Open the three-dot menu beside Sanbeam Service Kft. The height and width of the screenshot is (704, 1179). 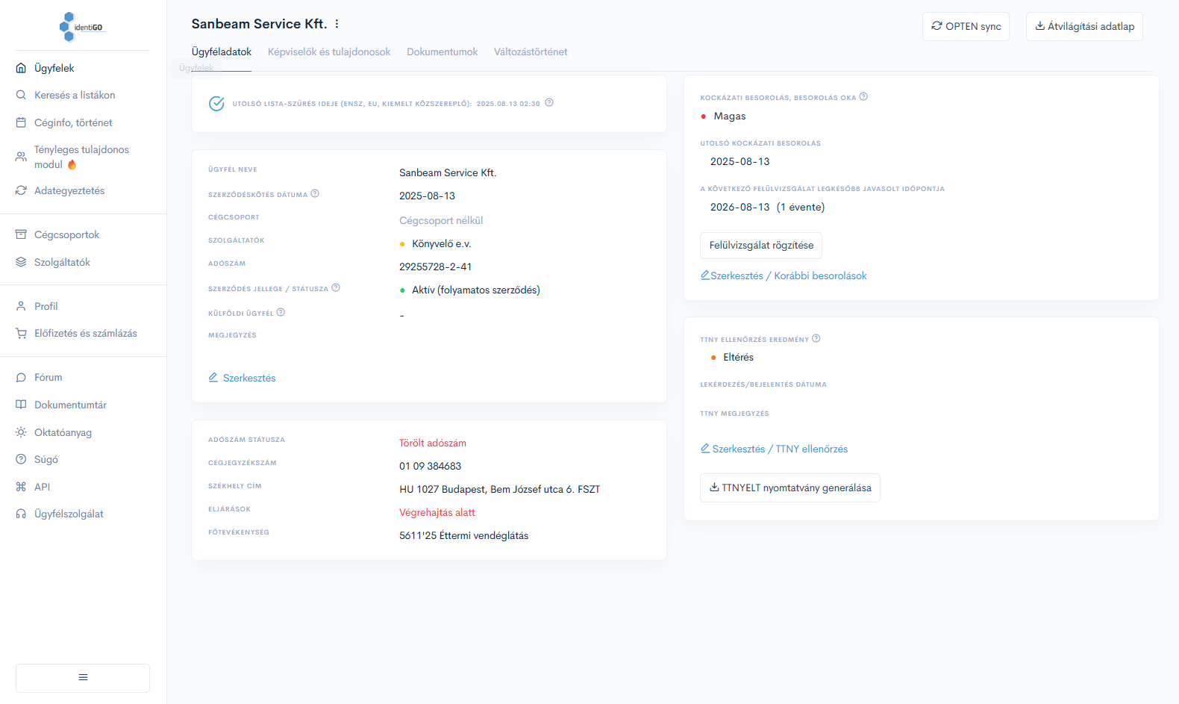(337, 24)
